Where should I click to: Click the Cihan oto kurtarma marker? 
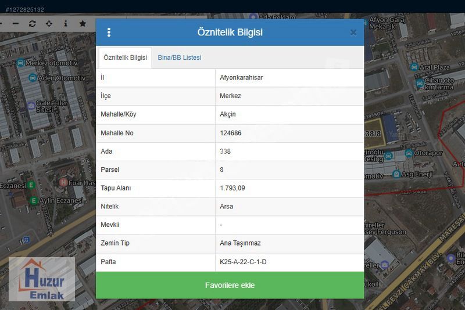coord(420,84)
